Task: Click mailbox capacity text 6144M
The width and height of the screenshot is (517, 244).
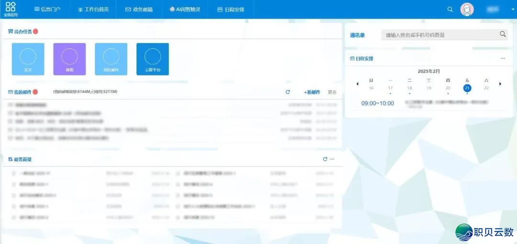Action: coord(85,92)
